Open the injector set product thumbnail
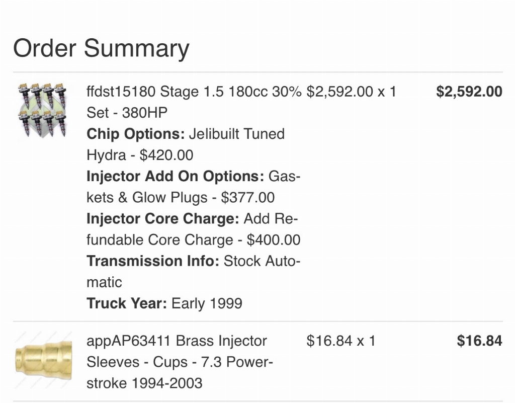The width and height of the screenshot is (515, 403). click(43, 110)
